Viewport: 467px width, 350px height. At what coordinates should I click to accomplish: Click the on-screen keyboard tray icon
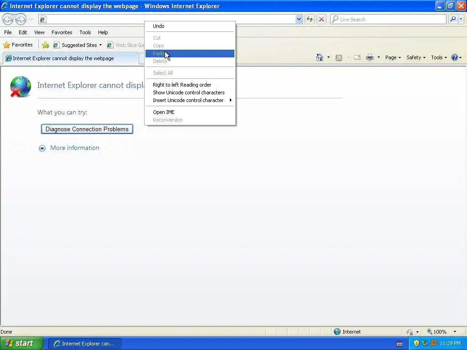(x=400, y=344)
